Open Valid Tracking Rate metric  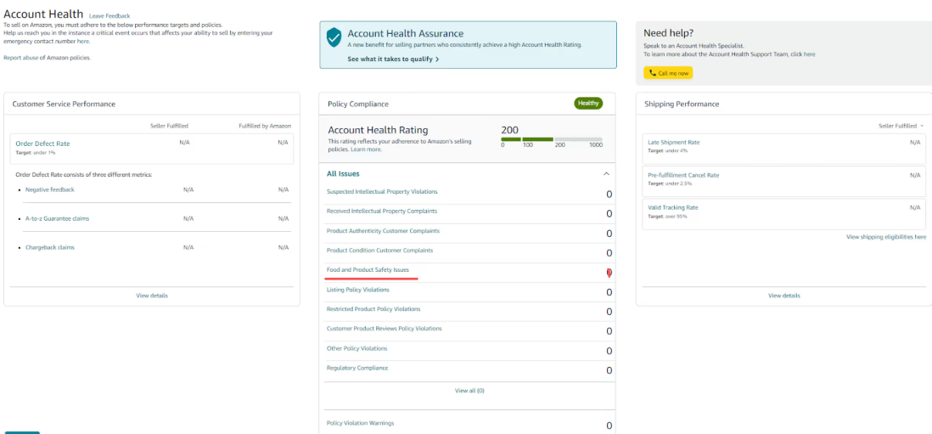pos(673,207)
